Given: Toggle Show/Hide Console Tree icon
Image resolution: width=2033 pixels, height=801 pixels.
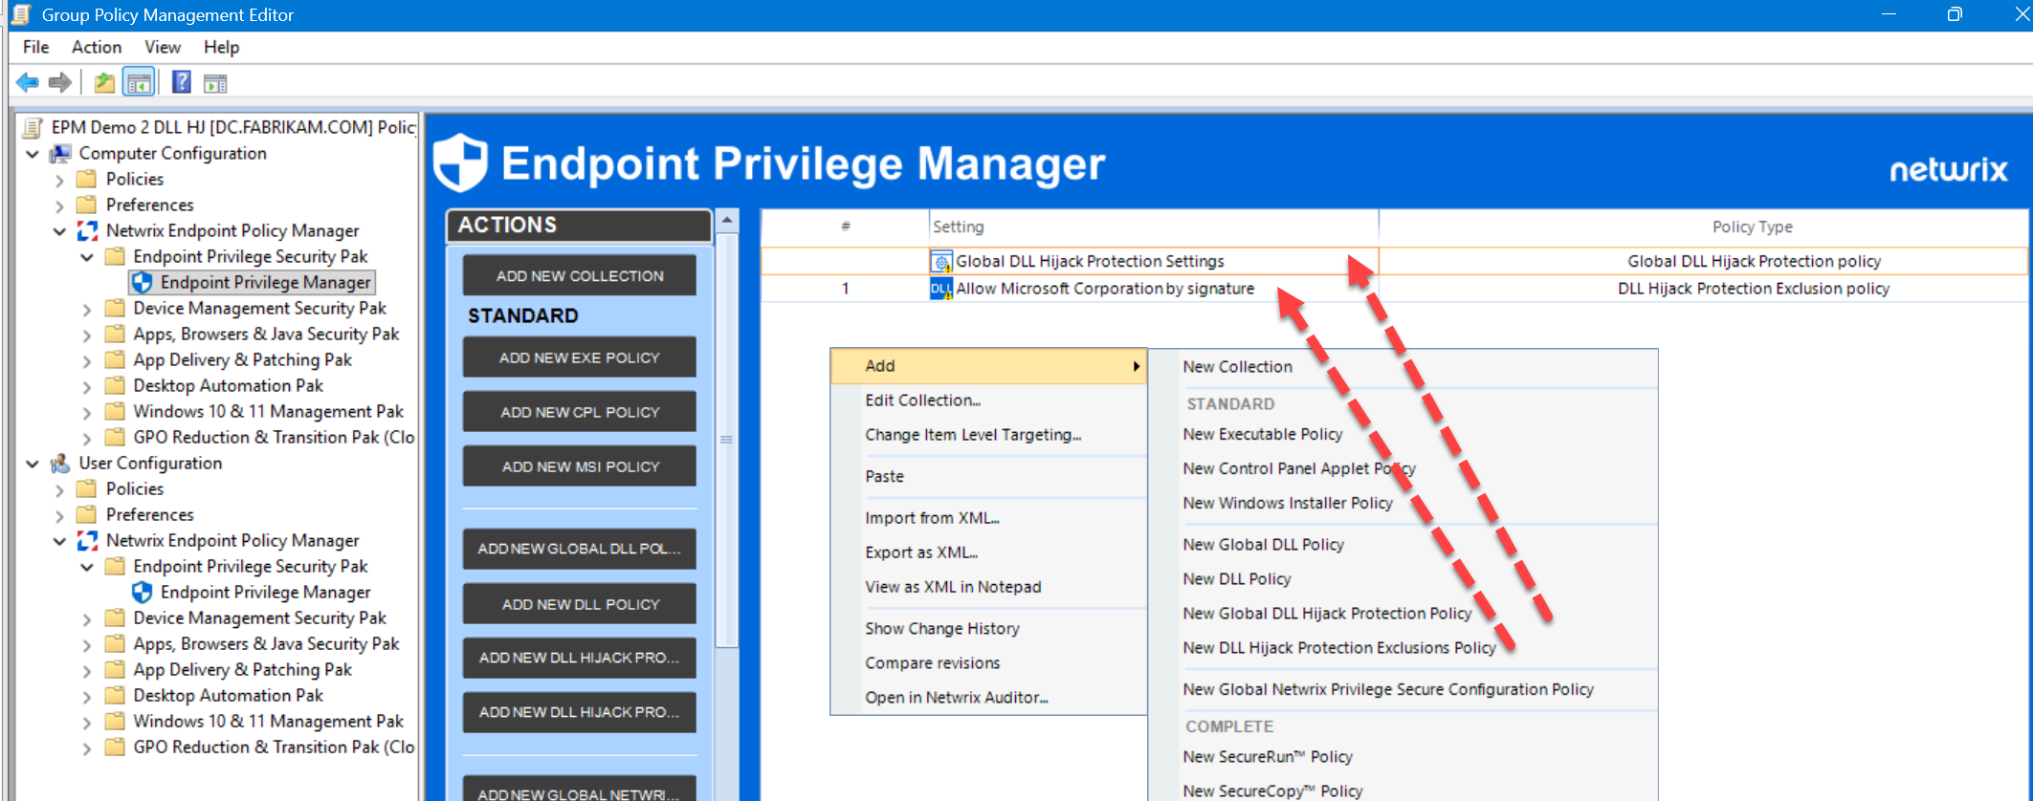Looking at the screenshot, I should (139, 83).
